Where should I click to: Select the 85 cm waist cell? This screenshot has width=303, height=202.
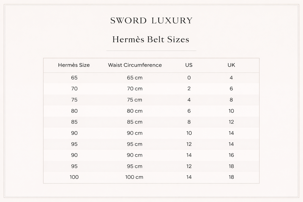pos(135,122)
